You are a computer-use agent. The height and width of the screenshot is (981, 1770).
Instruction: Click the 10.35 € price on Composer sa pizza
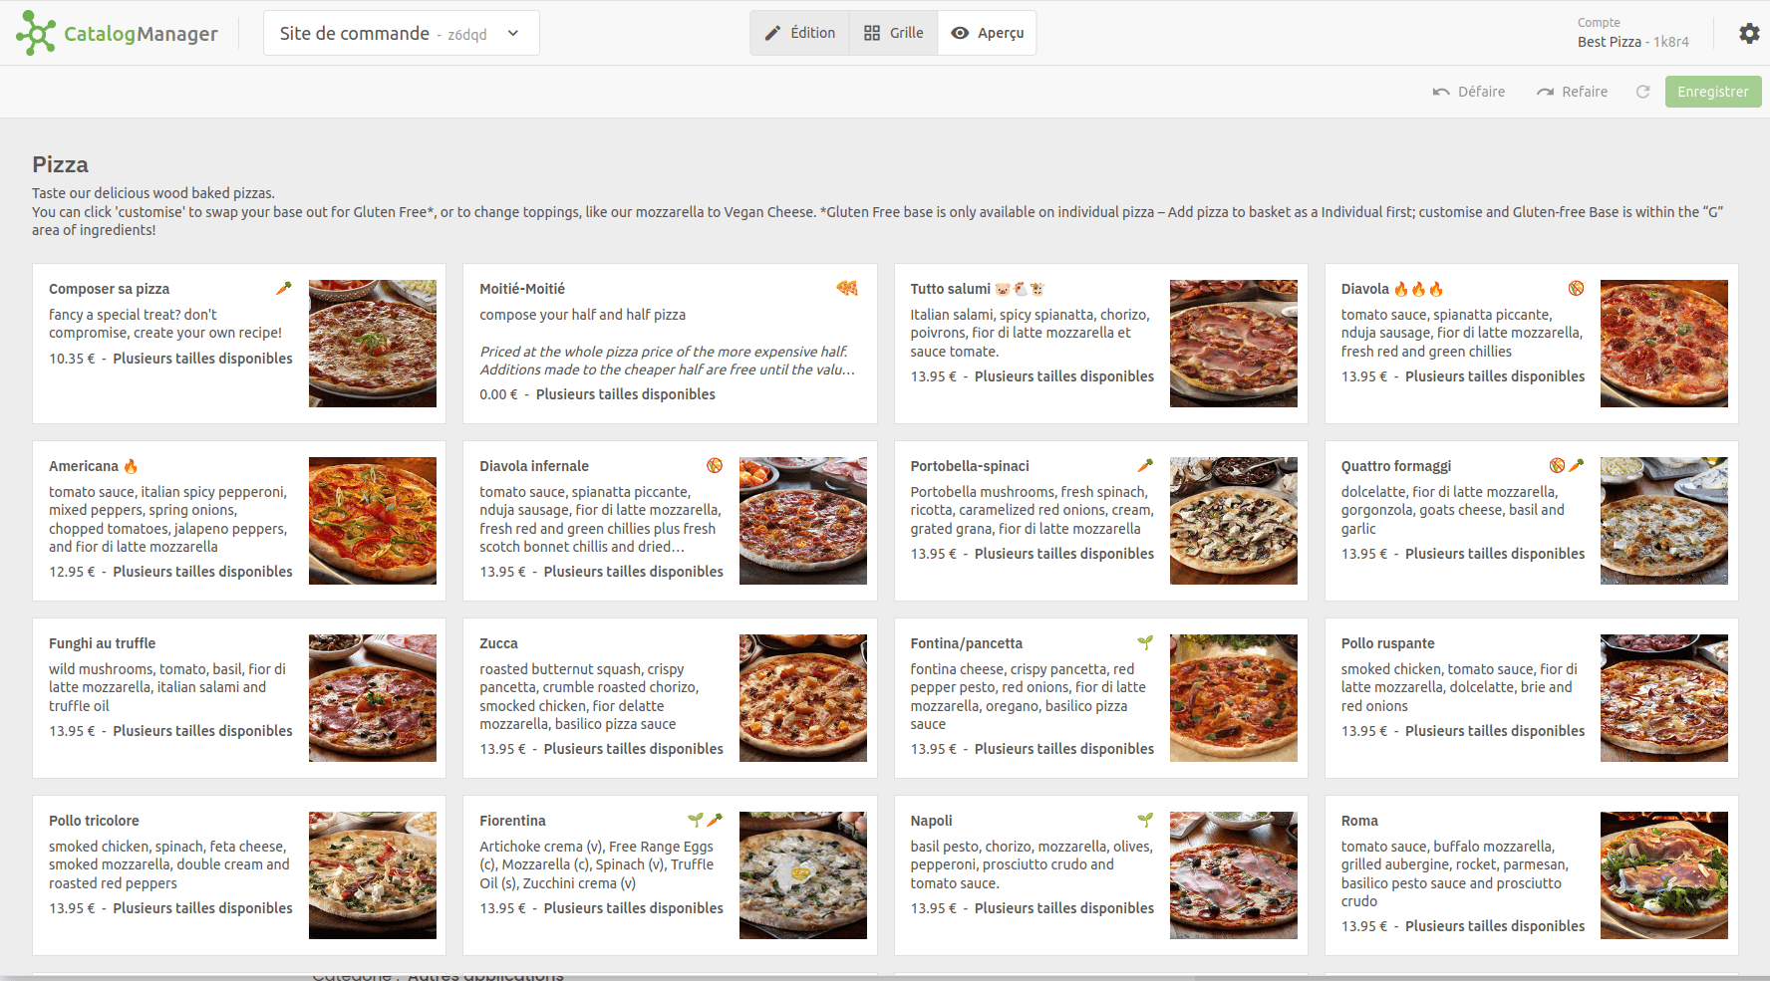72,359
